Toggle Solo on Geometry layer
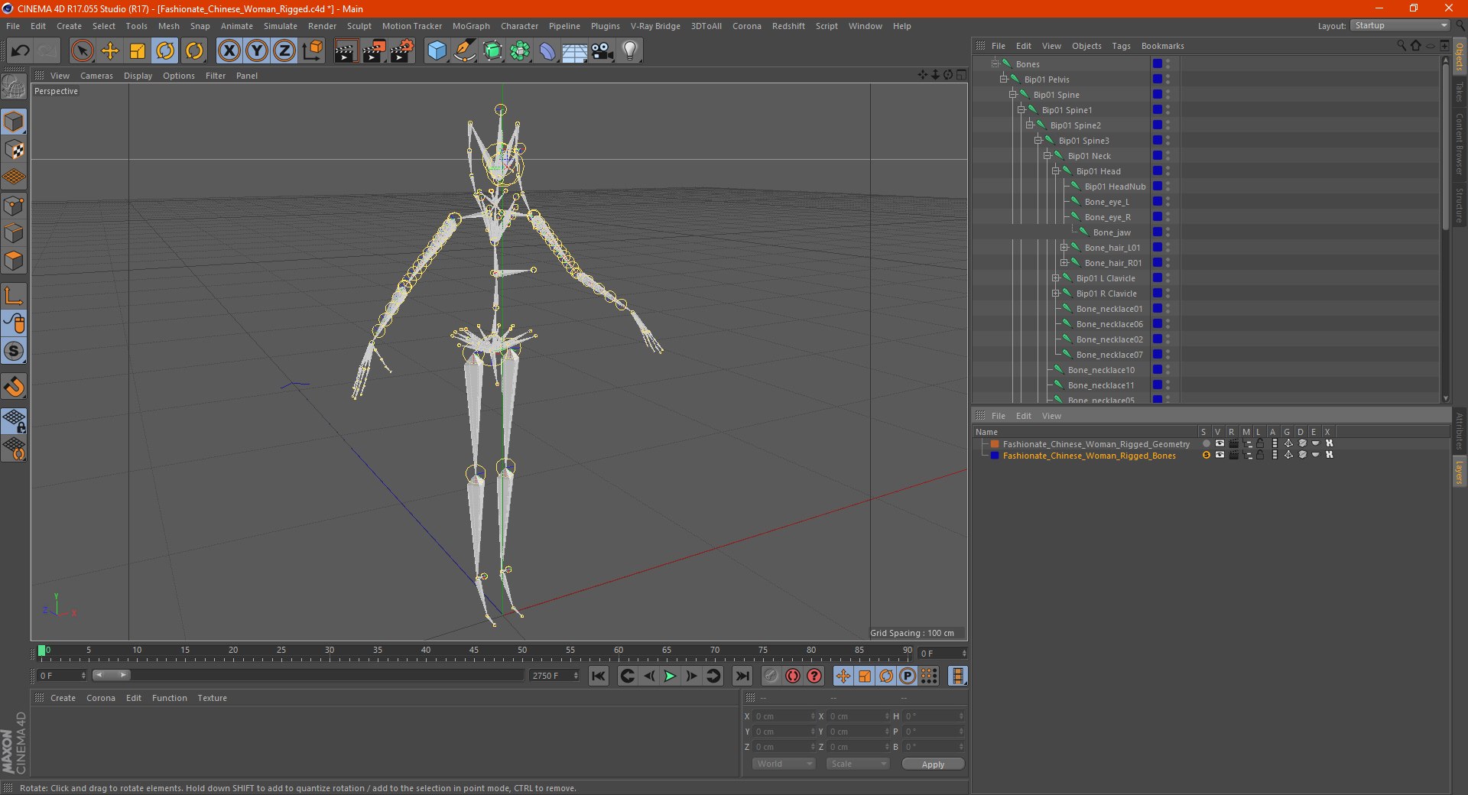 tap(1206, 443)
